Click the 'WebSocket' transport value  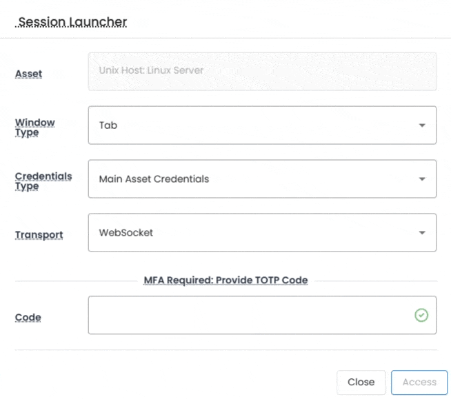point(126,233)
